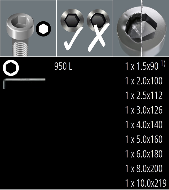Choose the 1 x 10.0x219 size row

coord(146,183)
